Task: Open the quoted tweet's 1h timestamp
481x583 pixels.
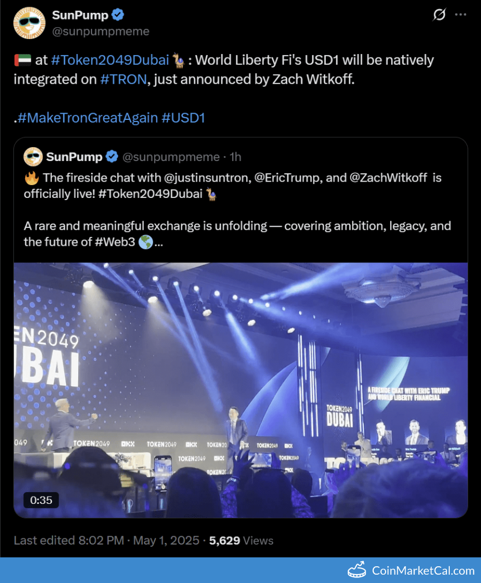Action: coord(235,157)
